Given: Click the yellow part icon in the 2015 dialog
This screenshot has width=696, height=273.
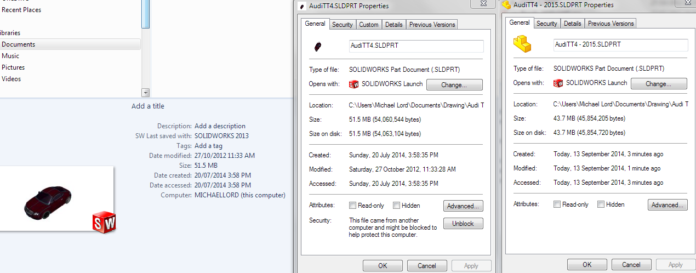Looking at the screenshot, I should (x=522, y=44).
